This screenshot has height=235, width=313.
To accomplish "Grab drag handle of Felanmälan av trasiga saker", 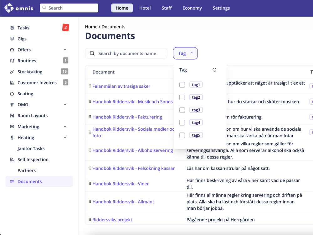I will pyautogui.click(x=90, y=86).
